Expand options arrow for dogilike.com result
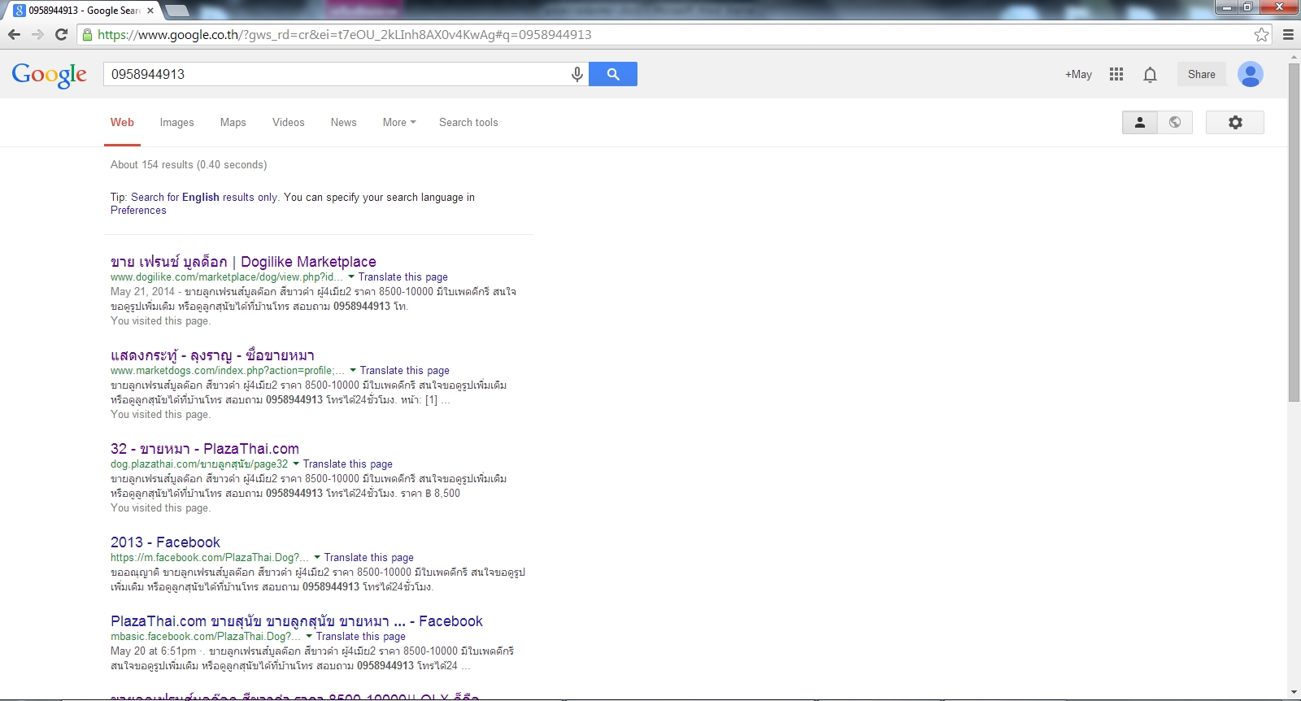The image size is (1301, 701). tap(351, 276)
